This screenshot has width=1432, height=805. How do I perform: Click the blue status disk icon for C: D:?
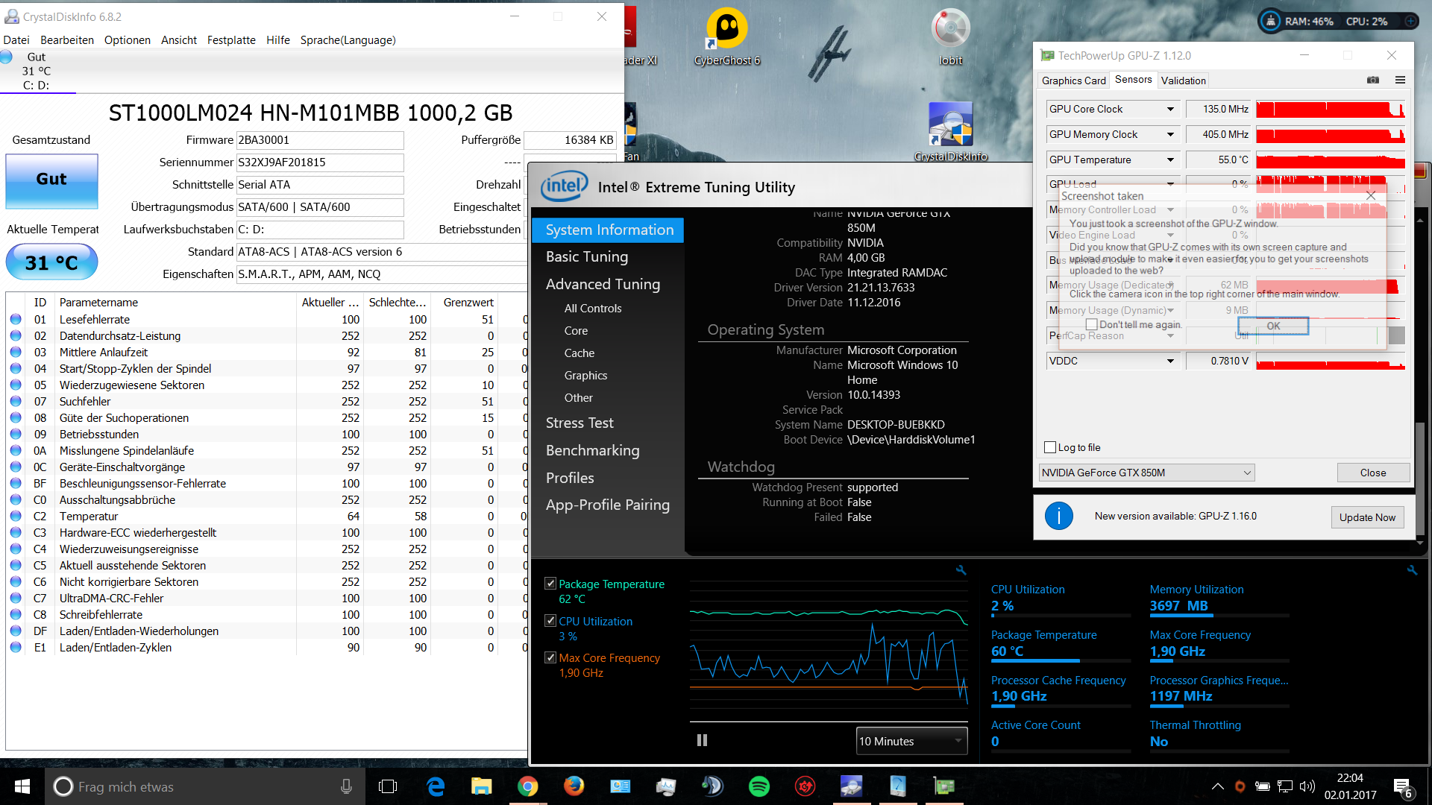7,57
